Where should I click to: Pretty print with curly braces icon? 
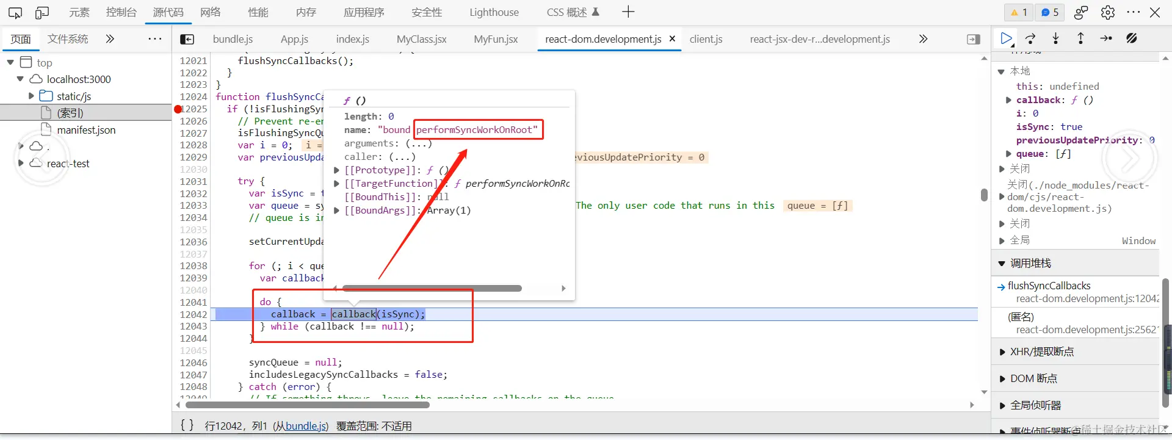187,425
